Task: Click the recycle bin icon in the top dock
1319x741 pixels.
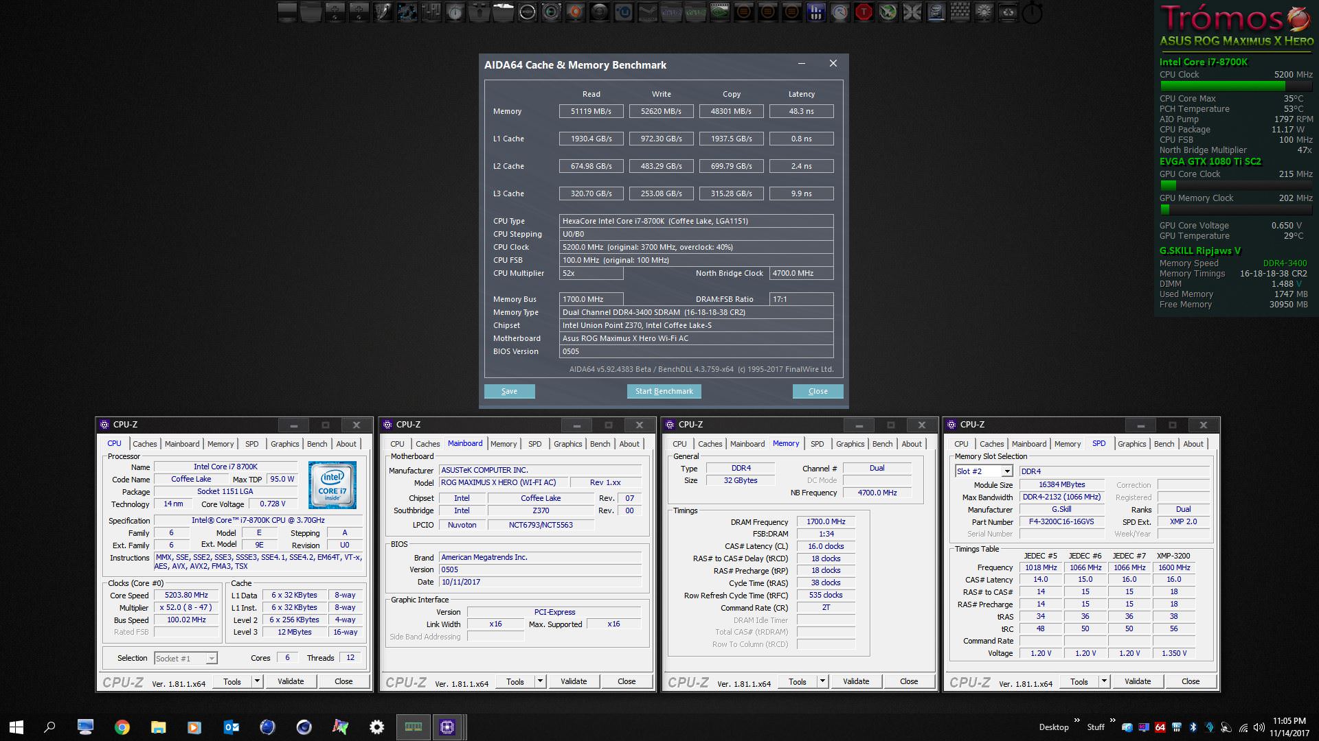Action: pos(1008,12)
